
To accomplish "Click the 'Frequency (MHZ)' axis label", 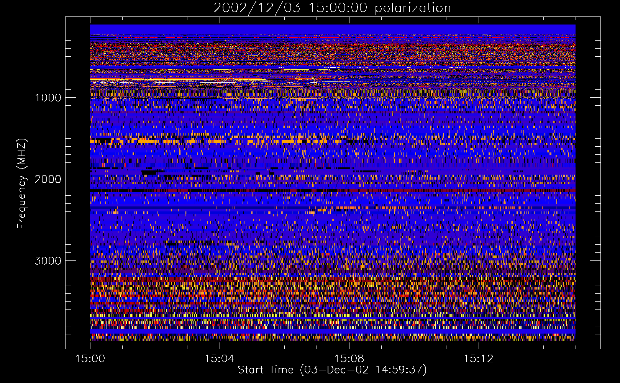I will tap(22, 184).
